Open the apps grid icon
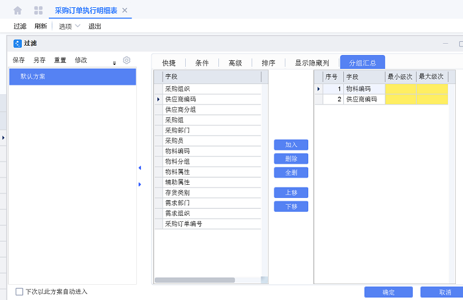This screenshot has width=463, height=300. 38,11
